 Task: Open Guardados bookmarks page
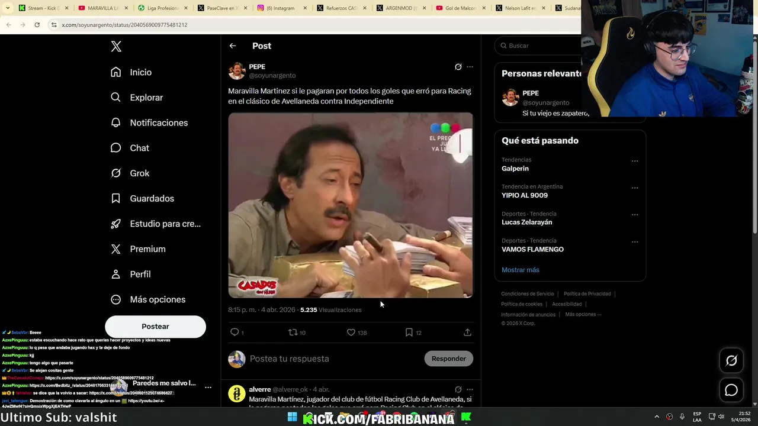[143, 198]
